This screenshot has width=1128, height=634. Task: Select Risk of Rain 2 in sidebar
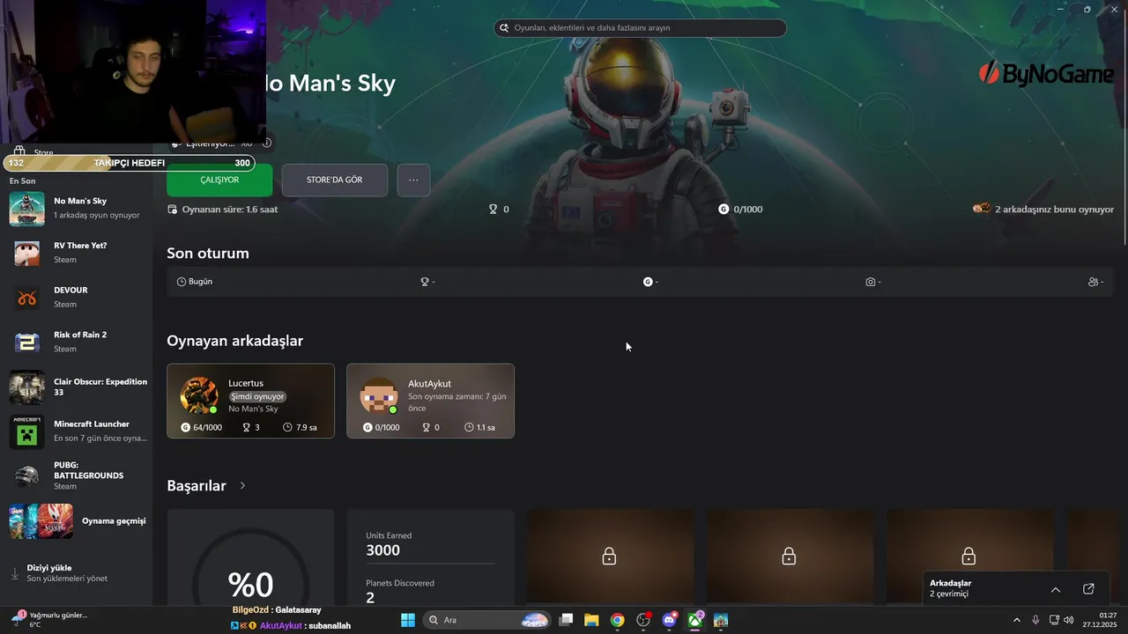click(x=77, y=342)
